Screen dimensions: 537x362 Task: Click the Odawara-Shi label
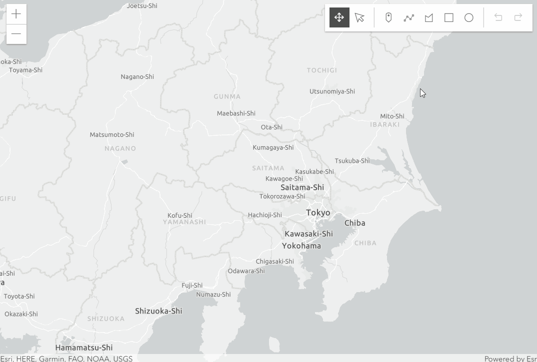246,271
